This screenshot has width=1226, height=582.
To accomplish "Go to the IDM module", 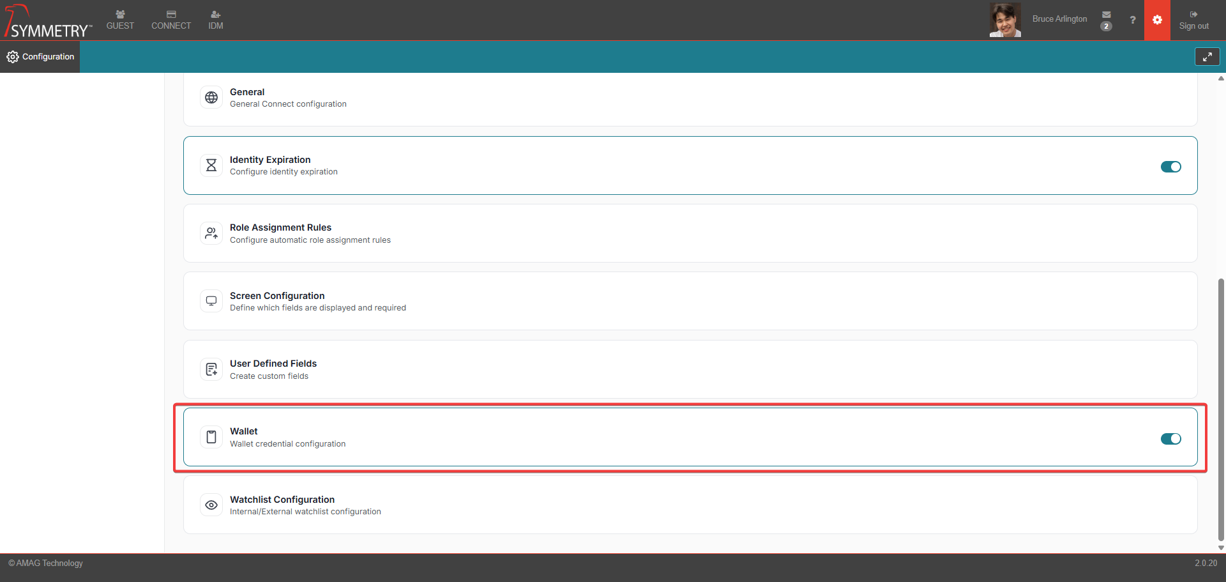I will [216, 20].
